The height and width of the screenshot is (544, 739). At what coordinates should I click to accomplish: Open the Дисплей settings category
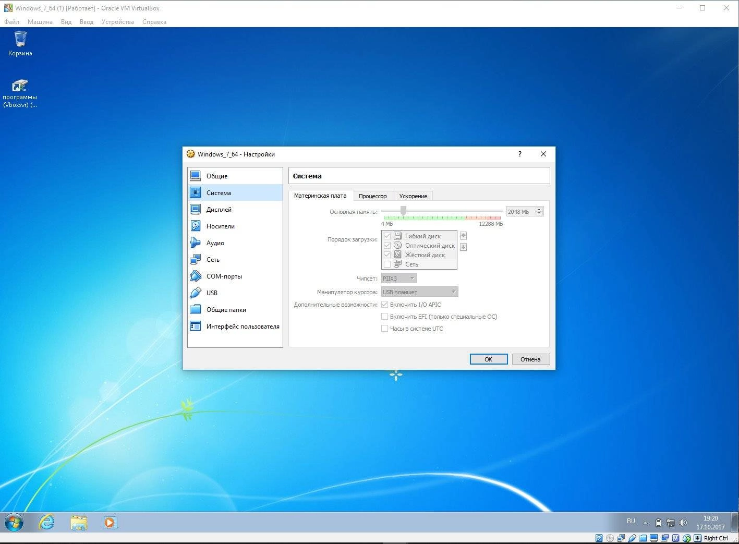coord(235,209)
